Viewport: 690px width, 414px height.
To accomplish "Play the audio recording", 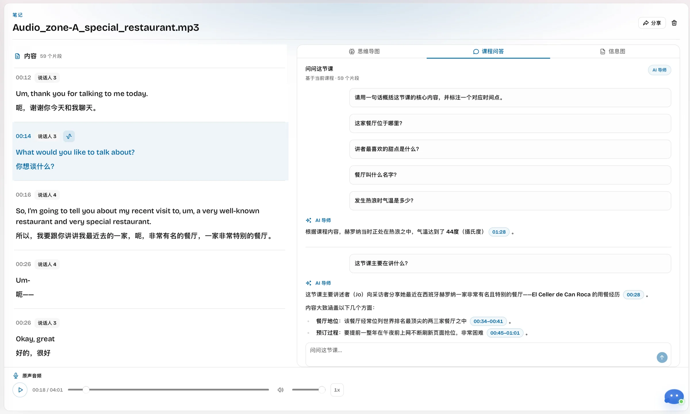I will (20, 390).
